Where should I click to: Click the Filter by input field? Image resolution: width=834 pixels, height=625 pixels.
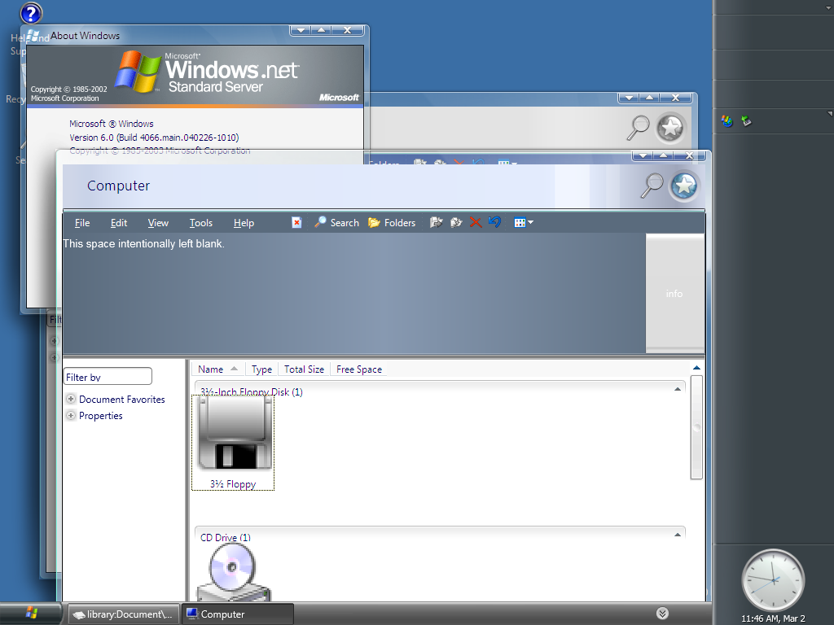coord(108,376)
